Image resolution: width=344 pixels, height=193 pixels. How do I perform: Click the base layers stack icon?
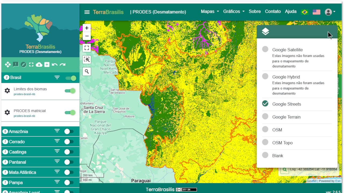click(265, 32)
